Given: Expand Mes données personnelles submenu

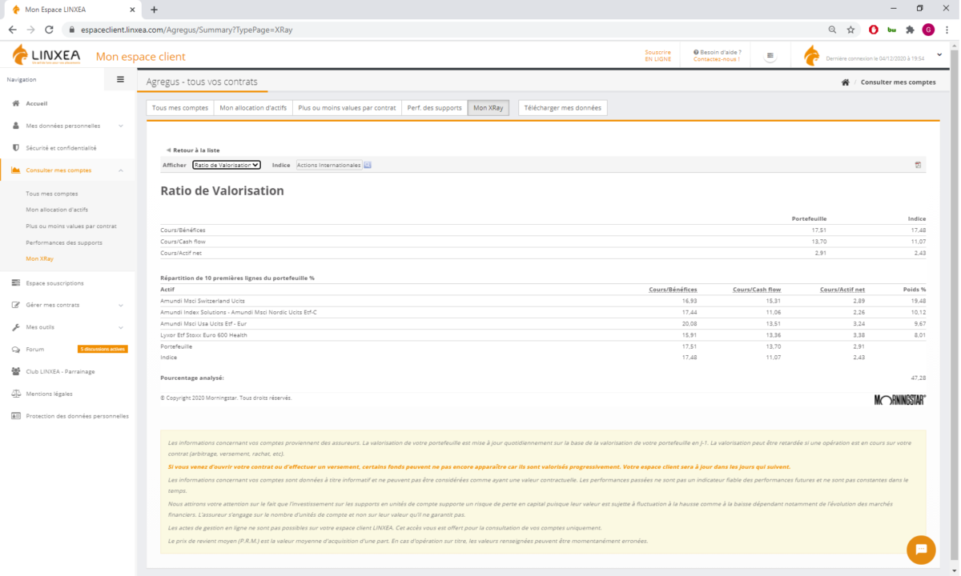Looking at the screenshot, I should pyautogui.click(x=121, y=126).
